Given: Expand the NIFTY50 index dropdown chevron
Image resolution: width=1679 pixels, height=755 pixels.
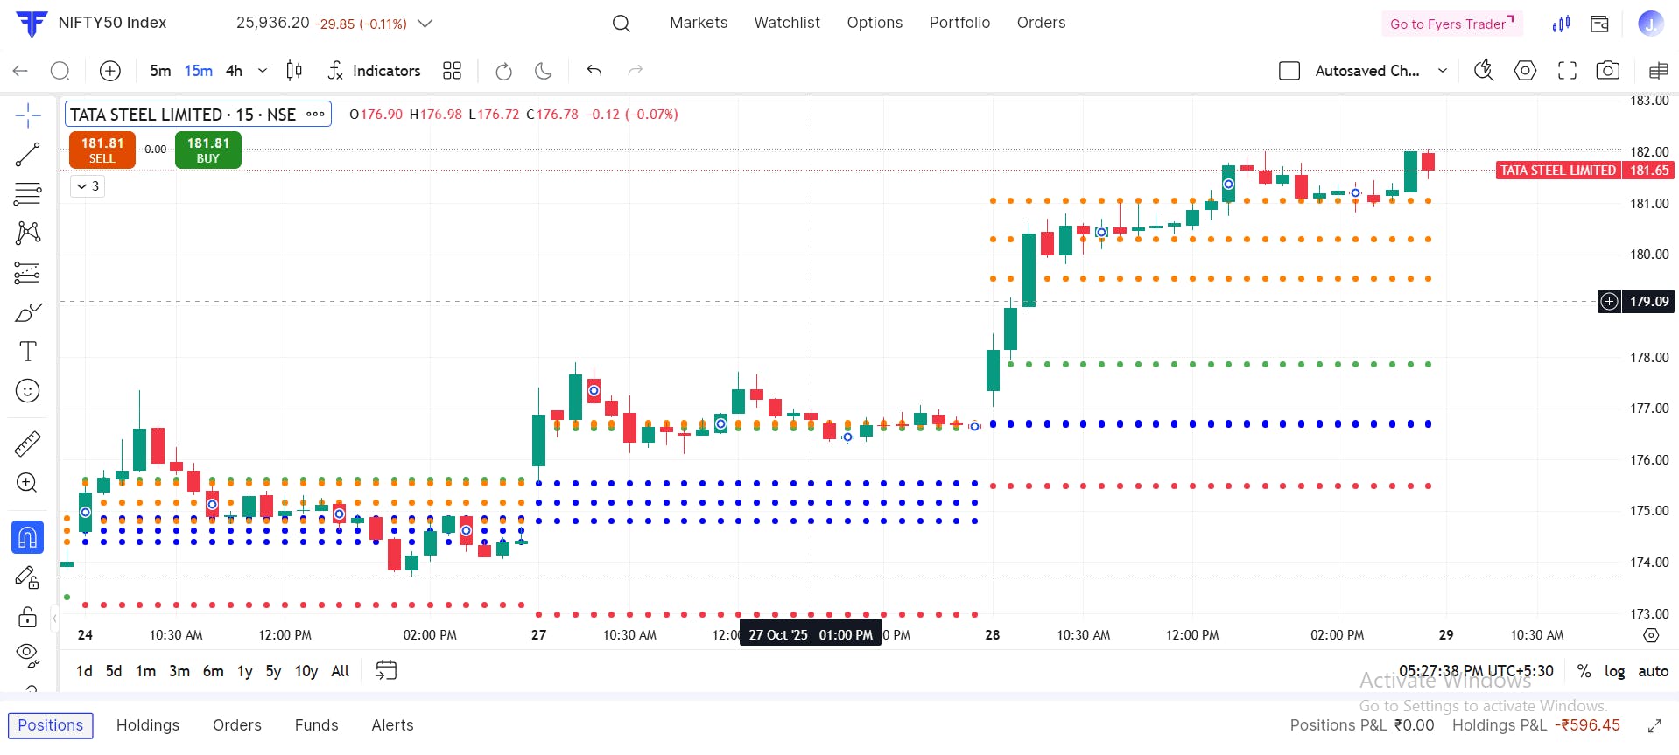Looking at the screenshot, I should (x=425, y=24).
